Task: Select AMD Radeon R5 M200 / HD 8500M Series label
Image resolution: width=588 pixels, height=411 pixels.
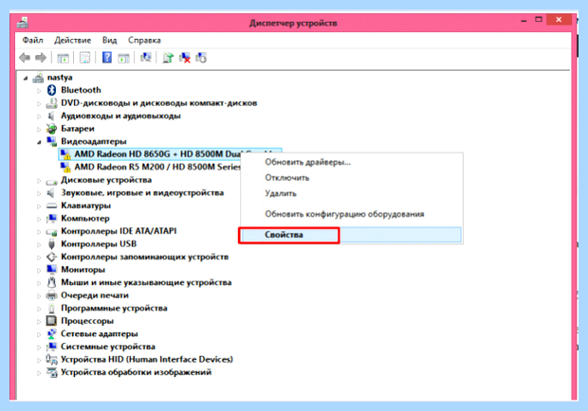Action: tap(157, 167)
